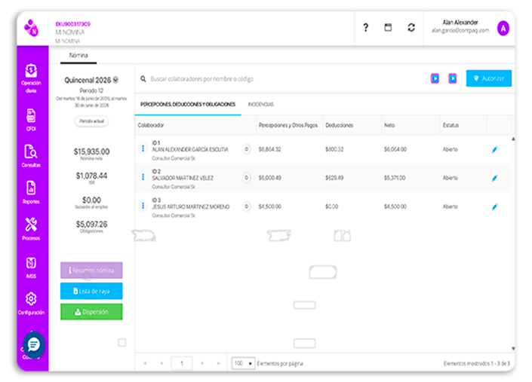The height and width of the screenshot is (382, 532).
Task: Open row options for Jesus Arturo Martinez
Action: [143, 206]
